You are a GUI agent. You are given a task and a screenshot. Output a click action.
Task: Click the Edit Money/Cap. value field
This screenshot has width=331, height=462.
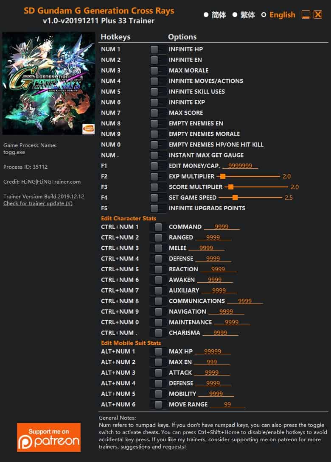tap(240, 166)
